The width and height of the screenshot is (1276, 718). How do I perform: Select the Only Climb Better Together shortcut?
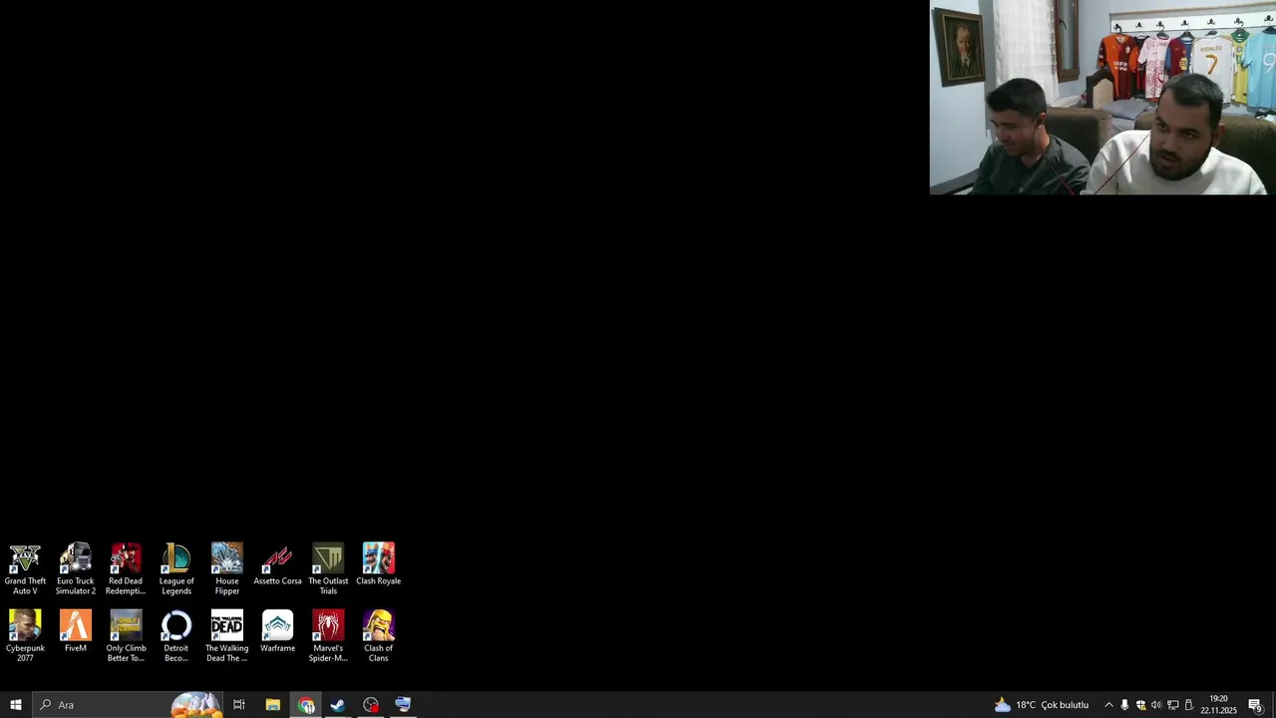coord(126,636)
